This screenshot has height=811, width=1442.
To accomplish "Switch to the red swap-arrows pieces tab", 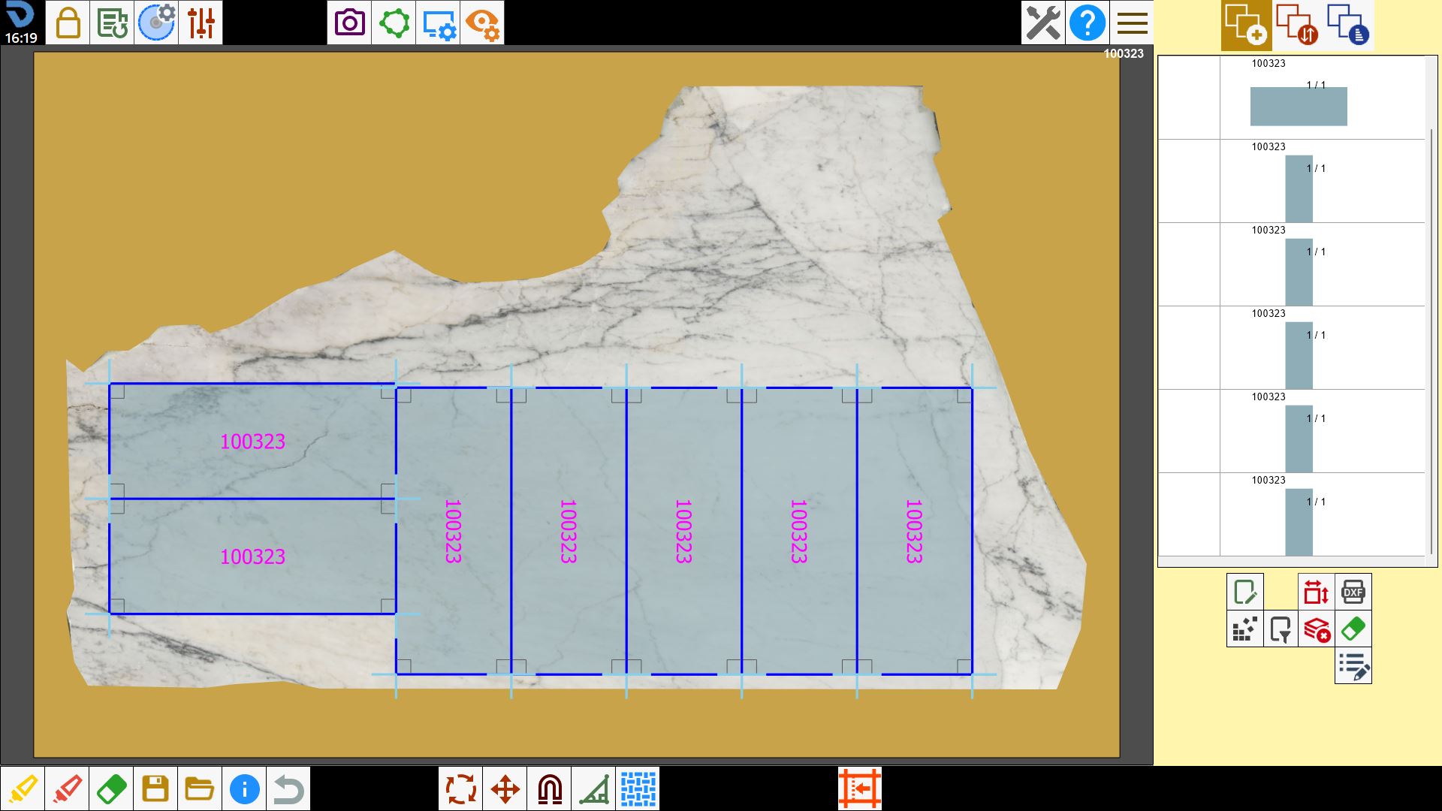I will [1297, 25].
